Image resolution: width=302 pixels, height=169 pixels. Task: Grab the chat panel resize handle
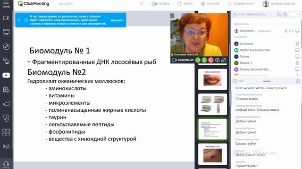267,81
